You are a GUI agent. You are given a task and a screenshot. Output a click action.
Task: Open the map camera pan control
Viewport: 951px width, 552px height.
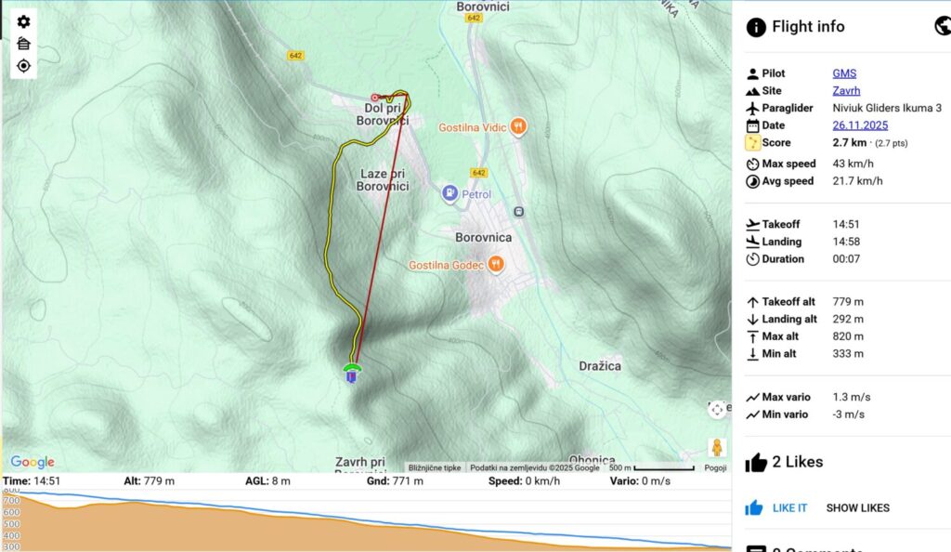point(717,410)
